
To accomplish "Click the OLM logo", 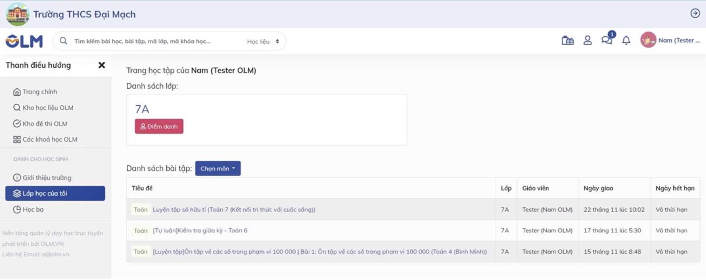I will (24, 41).
